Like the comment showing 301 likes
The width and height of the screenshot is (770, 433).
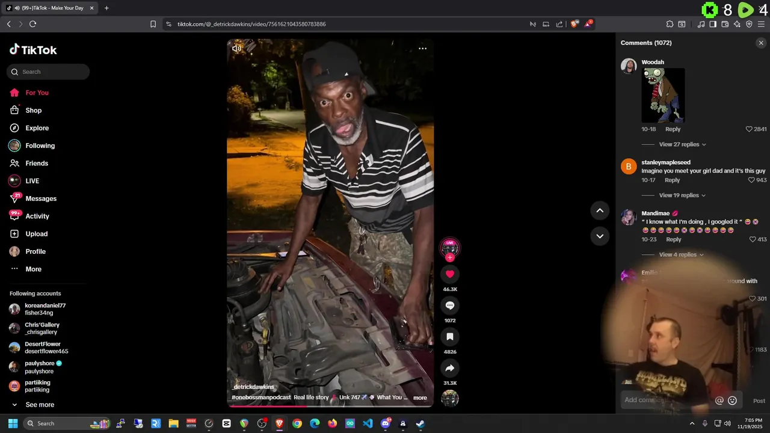pos(752,299)
